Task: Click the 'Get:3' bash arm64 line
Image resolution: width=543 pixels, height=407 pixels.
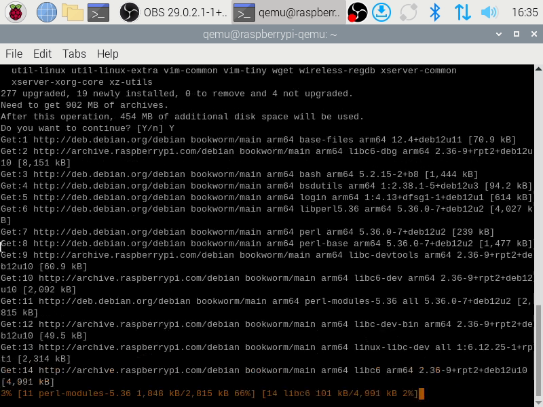Action: click(x=239, y=174)
